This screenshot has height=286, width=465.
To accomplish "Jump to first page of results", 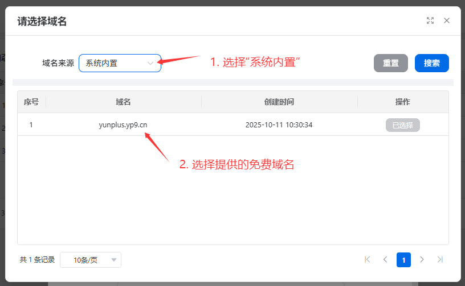I will pyautogui.click(x=367, y=259).
